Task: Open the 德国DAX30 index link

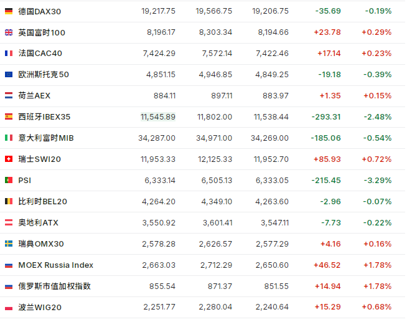Action: [40, 11]
